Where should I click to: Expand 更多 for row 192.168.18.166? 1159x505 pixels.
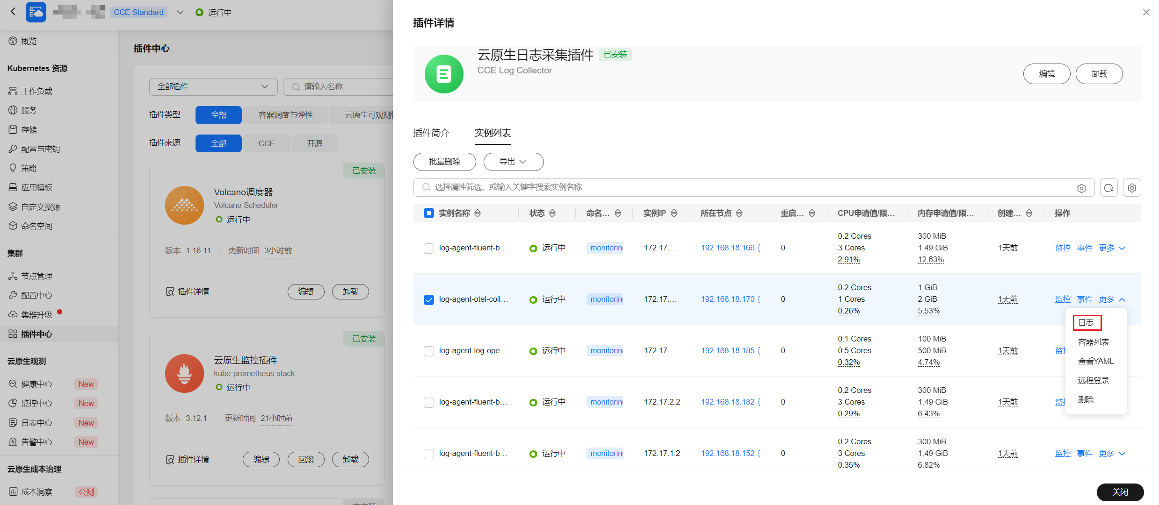pos(1112,248)
